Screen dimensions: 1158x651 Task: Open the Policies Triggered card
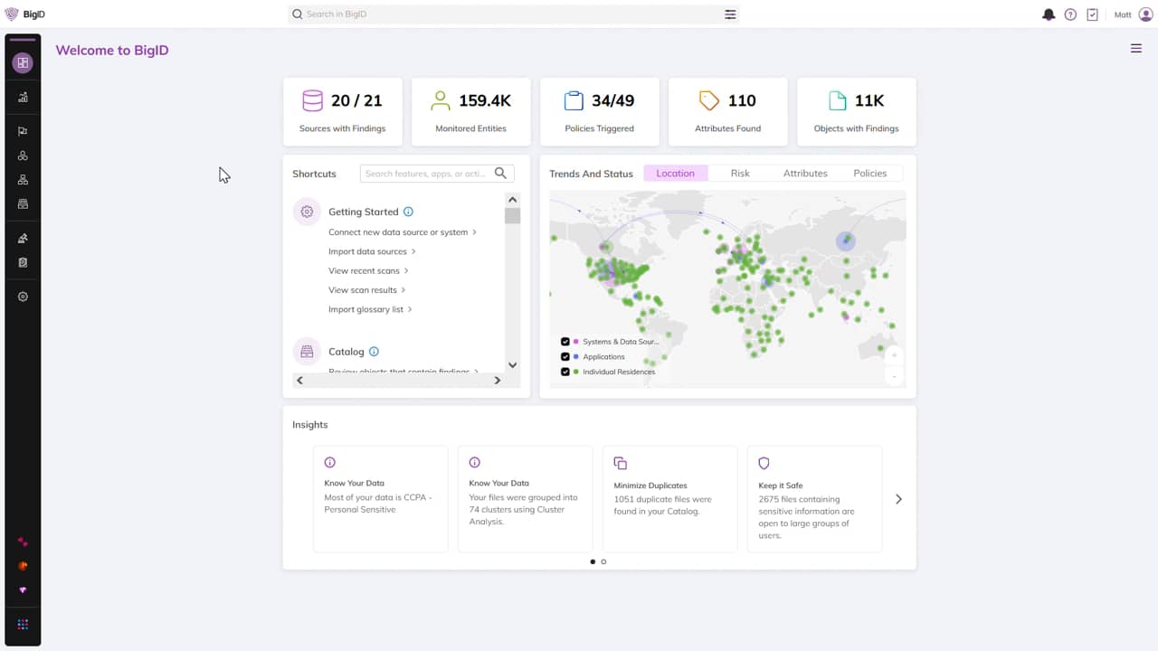600,111
